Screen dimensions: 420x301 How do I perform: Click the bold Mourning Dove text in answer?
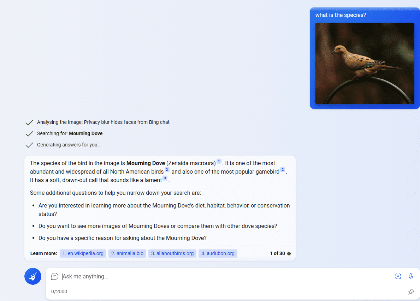click(x=146, y=163)
